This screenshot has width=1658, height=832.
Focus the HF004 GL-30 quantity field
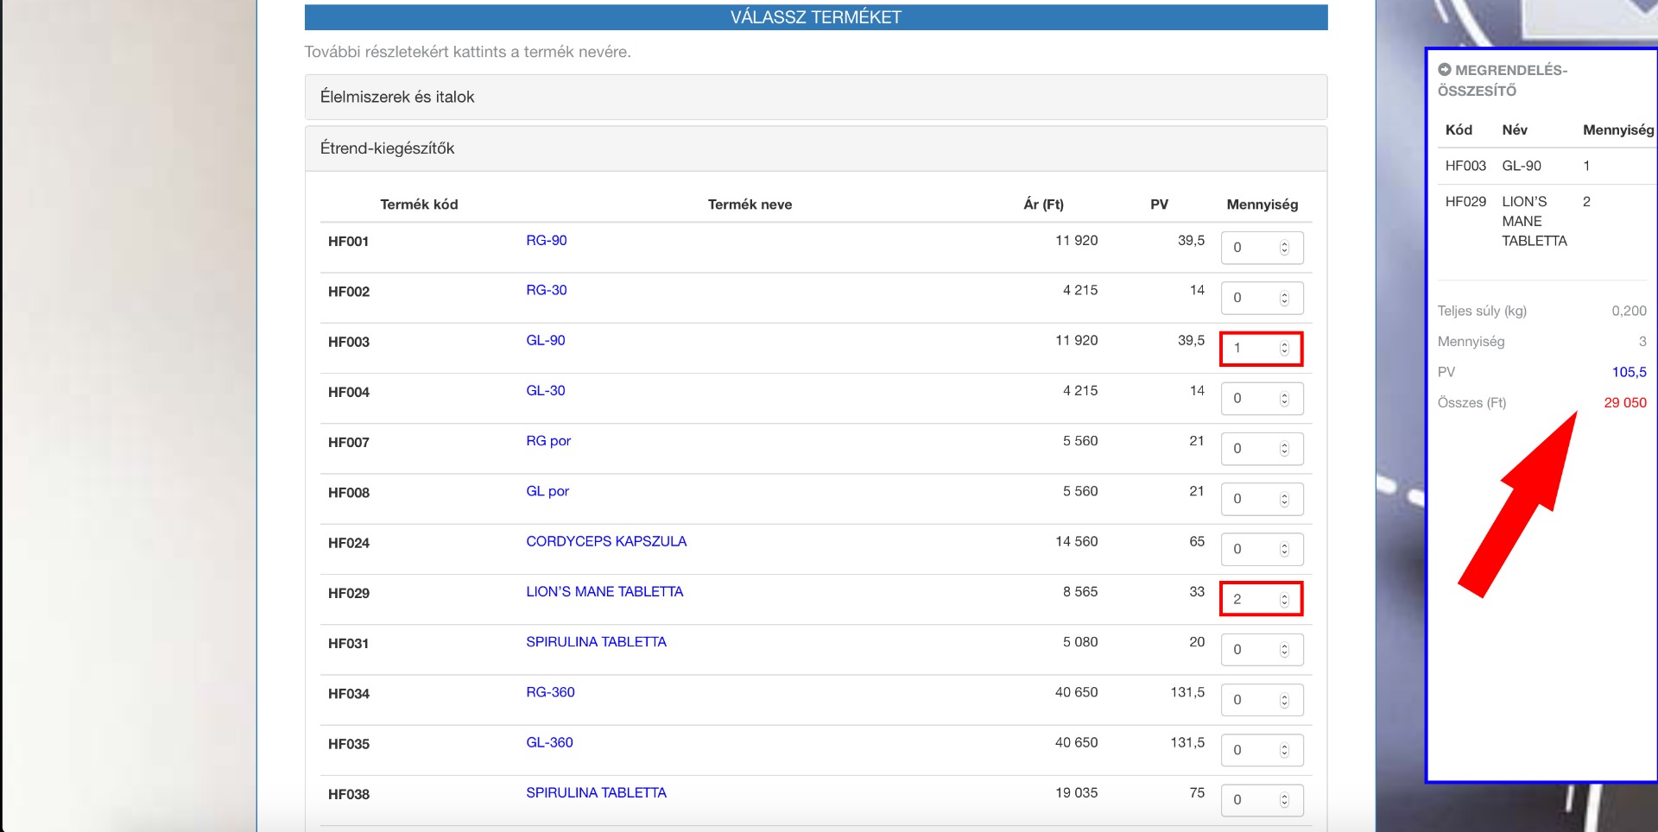tap(1248, 399)
